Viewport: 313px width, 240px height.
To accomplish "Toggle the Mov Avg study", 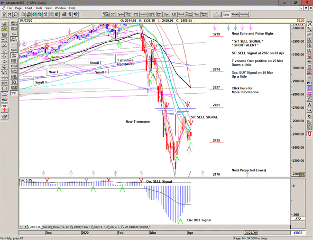I will (14, 55).
